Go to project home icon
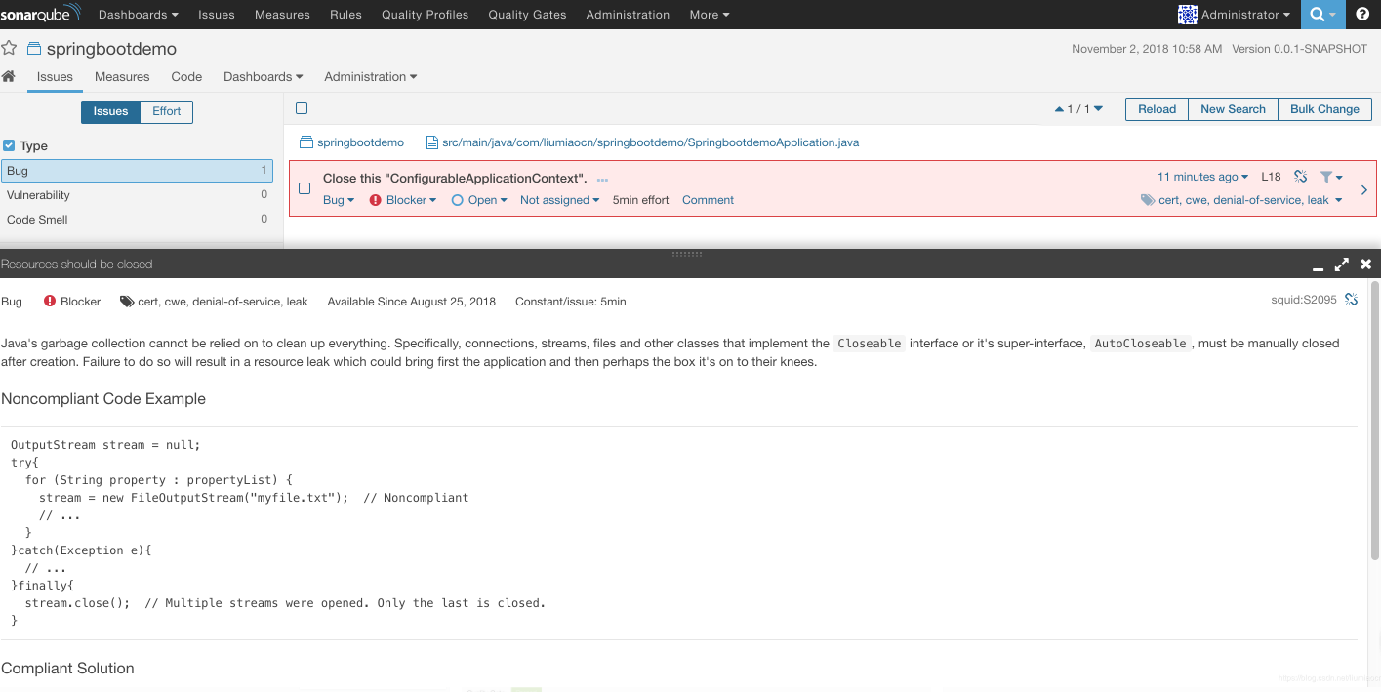 tap(9, 76)
